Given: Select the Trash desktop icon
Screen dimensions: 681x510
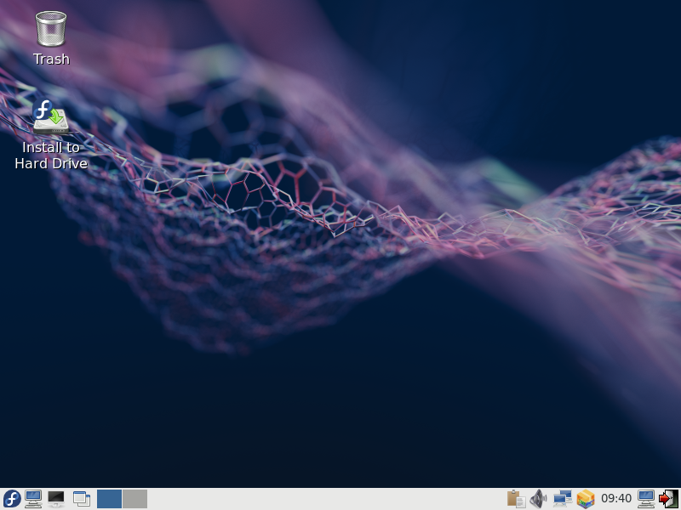Looking at the screenshot, I should pos(51,29).
